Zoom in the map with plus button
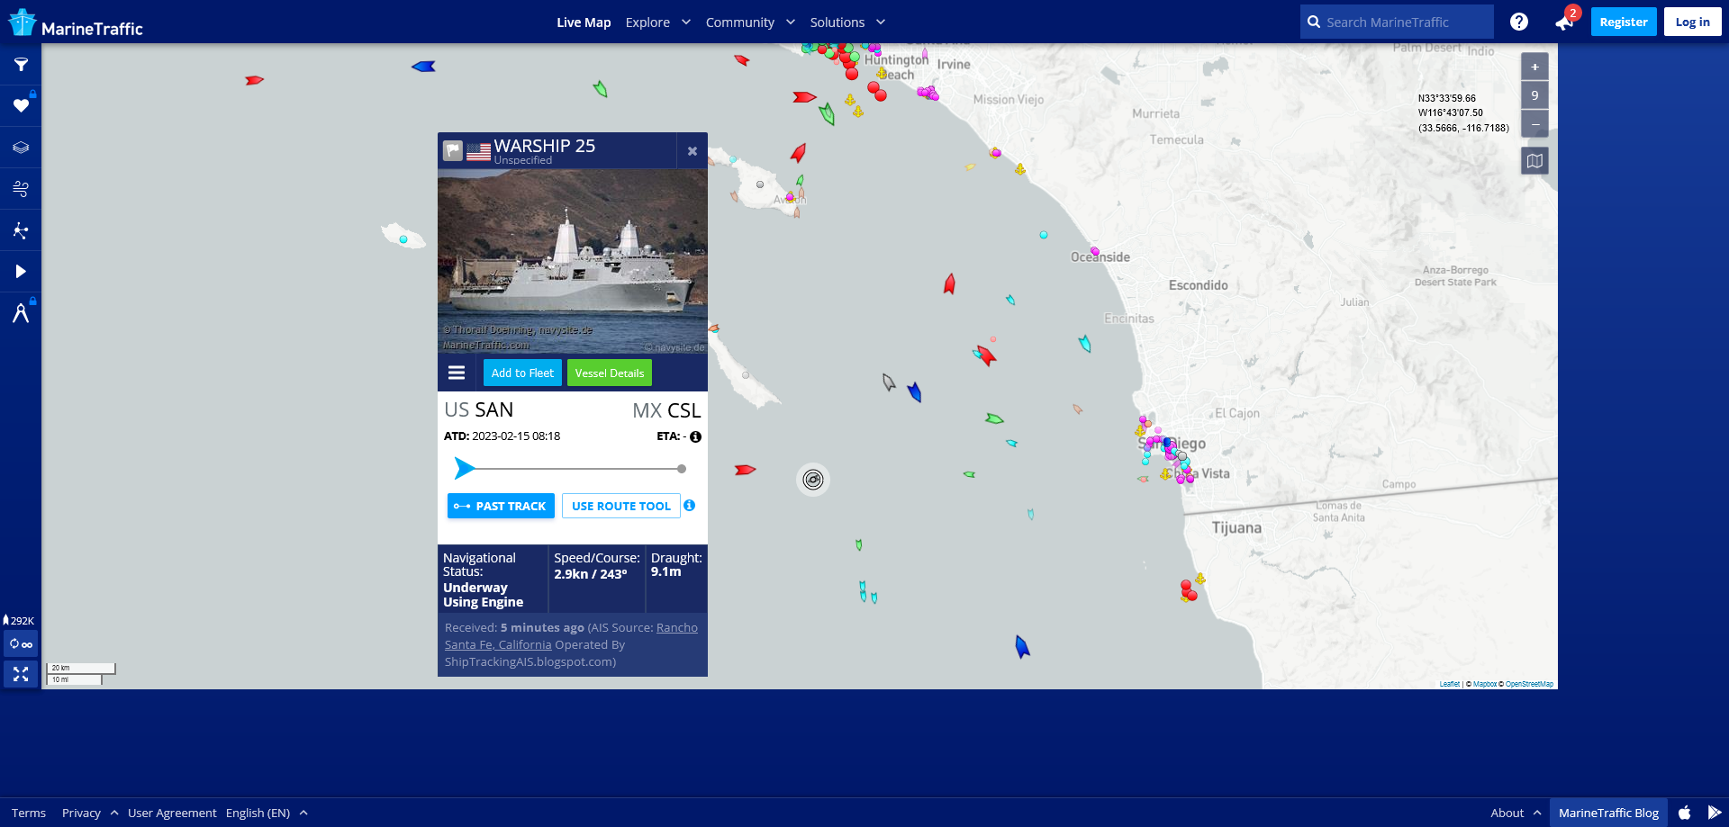This screenshot has height=827, width=1729. pyautogui.click(x=1534, y=67)
